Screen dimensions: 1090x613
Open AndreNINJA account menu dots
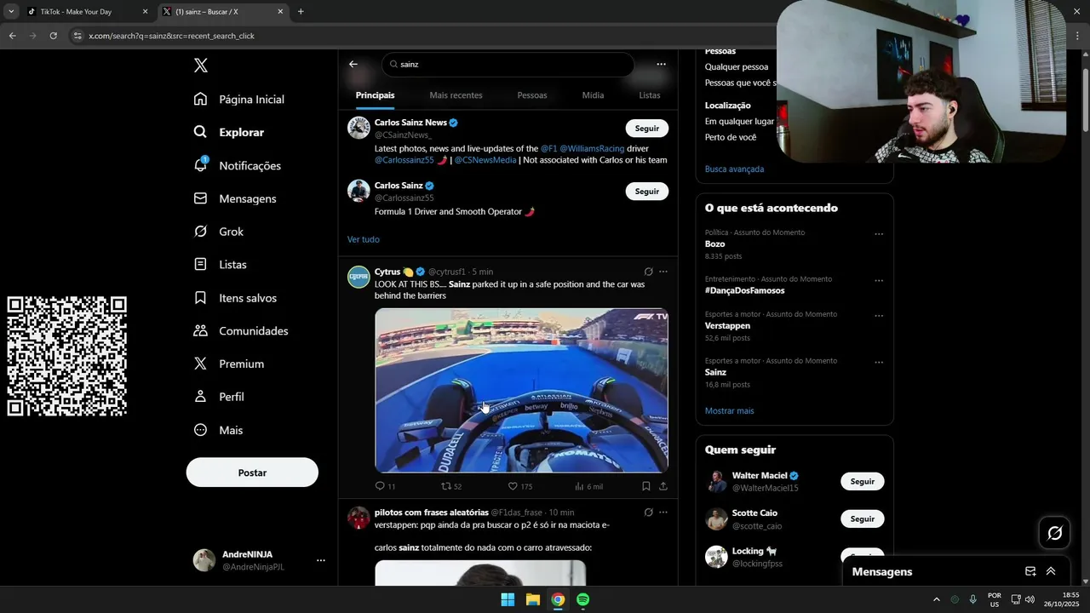pyautogui.click(x=321, y=560)
